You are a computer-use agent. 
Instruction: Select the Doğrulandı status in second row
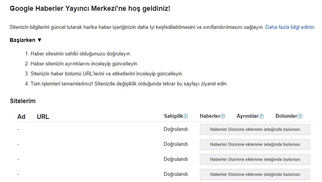coord(176,144)
